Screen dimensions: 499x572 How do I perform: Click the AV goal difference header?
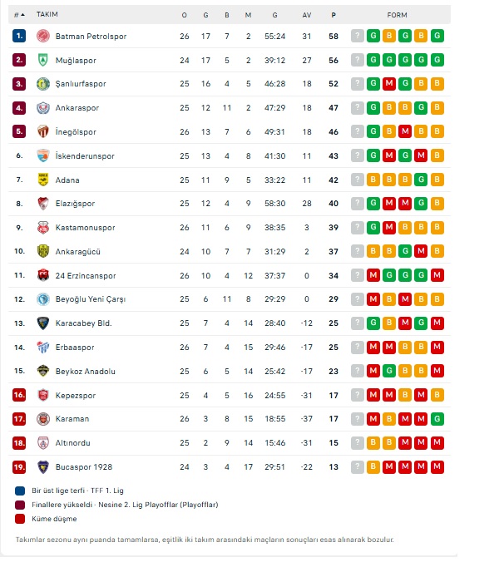[x=307, y=15]
